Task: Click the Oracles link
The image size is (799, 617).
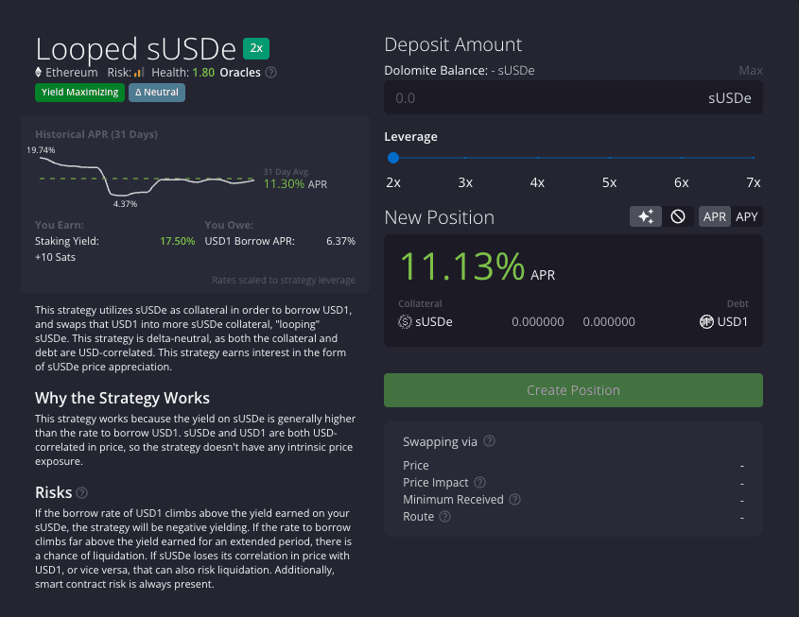Action: coord(240,73)
